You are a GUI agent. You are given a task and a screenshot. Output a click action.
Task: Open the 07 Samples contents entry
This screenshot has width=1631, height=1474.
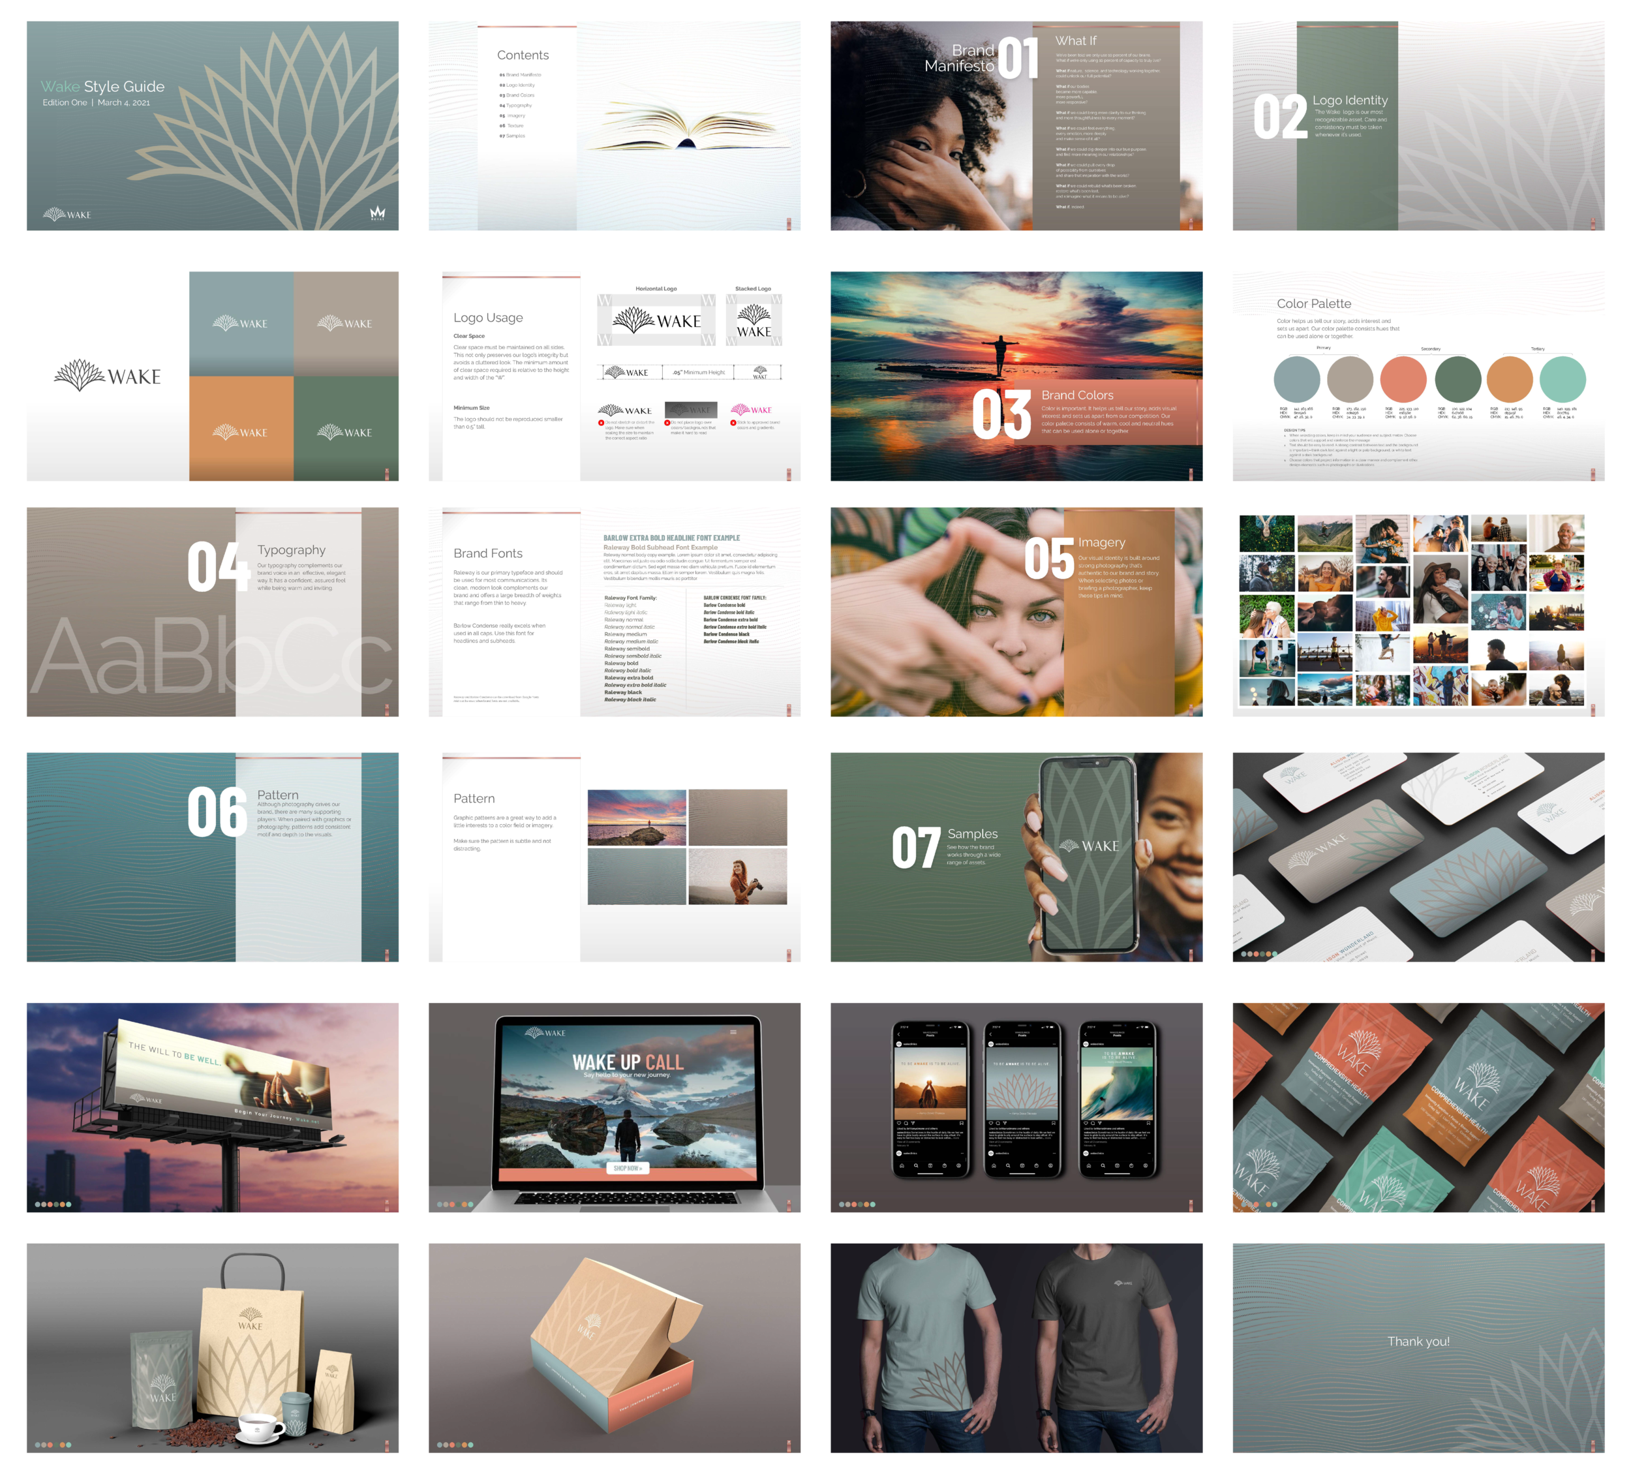click(x=515, y=136)
